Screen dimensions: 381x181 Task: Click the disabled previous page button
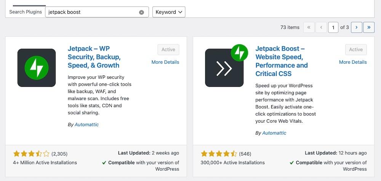(321, 27)
